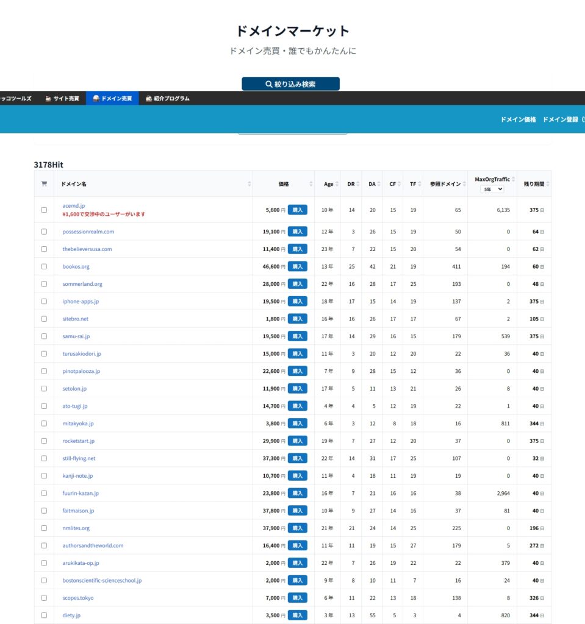Open the 紹介プログラム menu
The height and width of the screenshot is (624, 585).
(x=167, y=98)
